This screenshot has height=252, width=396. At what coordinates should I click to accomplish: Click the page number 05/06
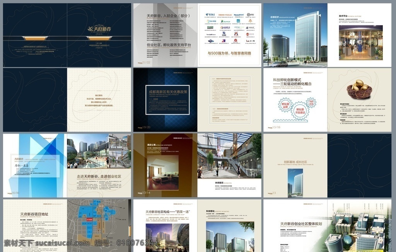tap(15, 193)
